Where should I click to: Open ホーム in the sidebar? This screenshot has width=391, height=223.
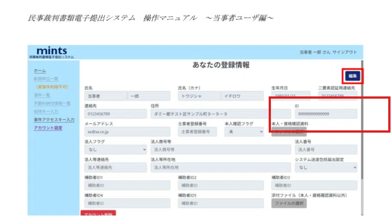(x=40, y=71)
